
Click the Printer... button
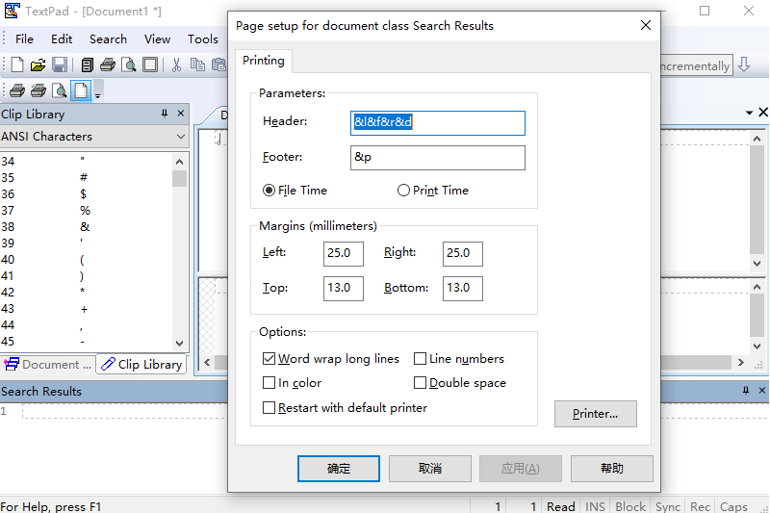[x=595, y=414]
